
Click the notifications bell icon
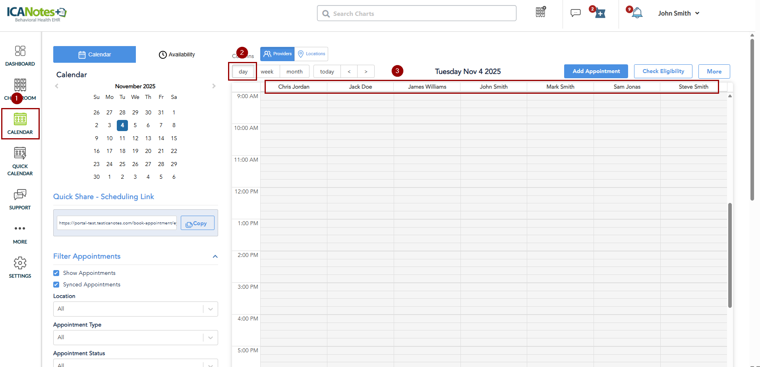click(637, 13)
